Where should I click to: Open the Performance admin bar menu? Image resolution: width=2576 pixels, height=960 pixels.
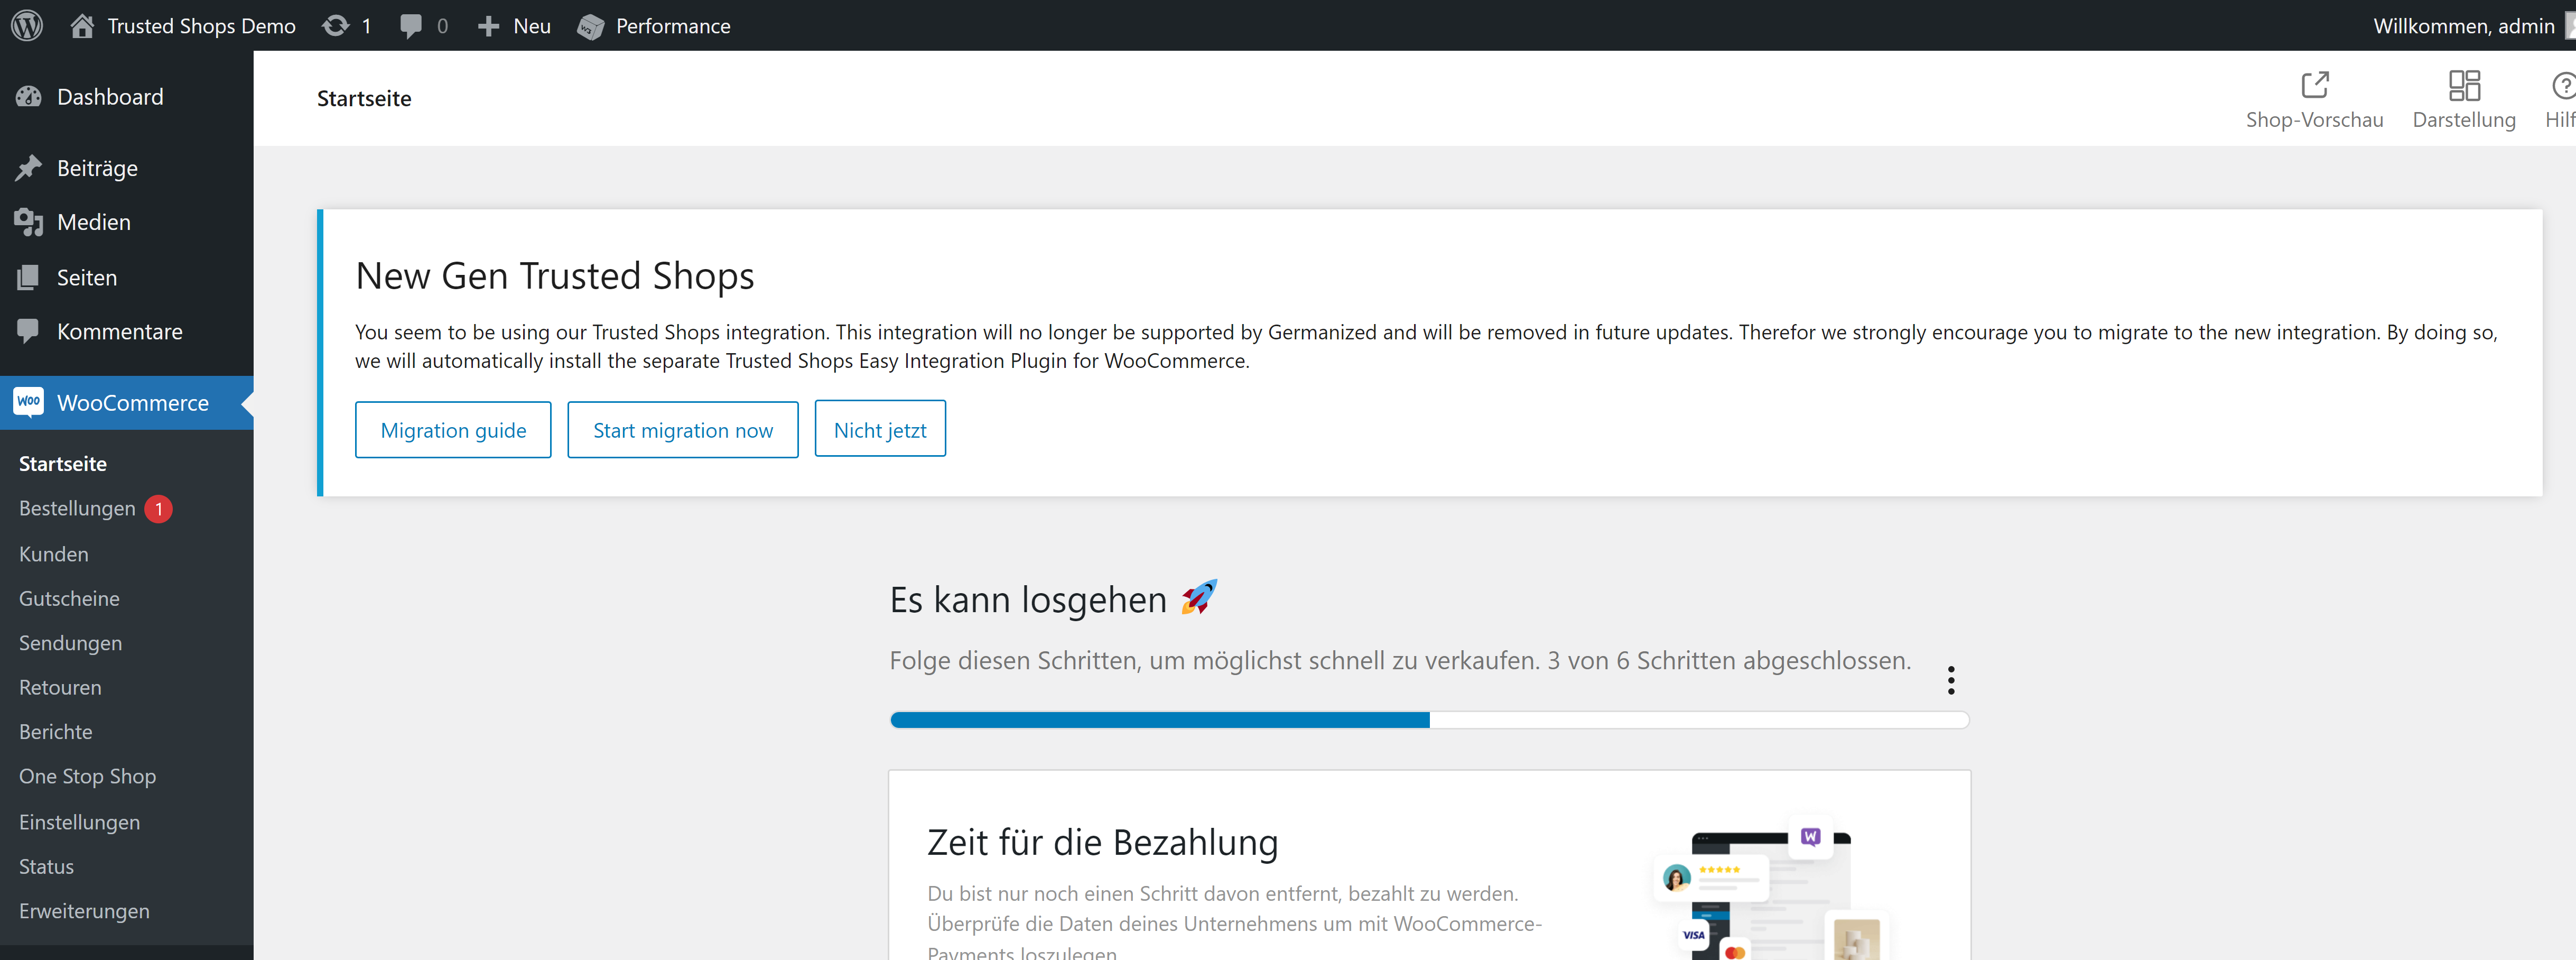point(673,26)
